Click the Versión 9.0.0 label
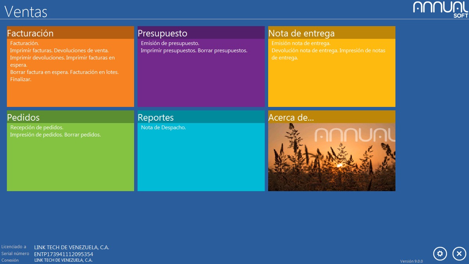This screenshot has height=264, width=469. (411, 261)
